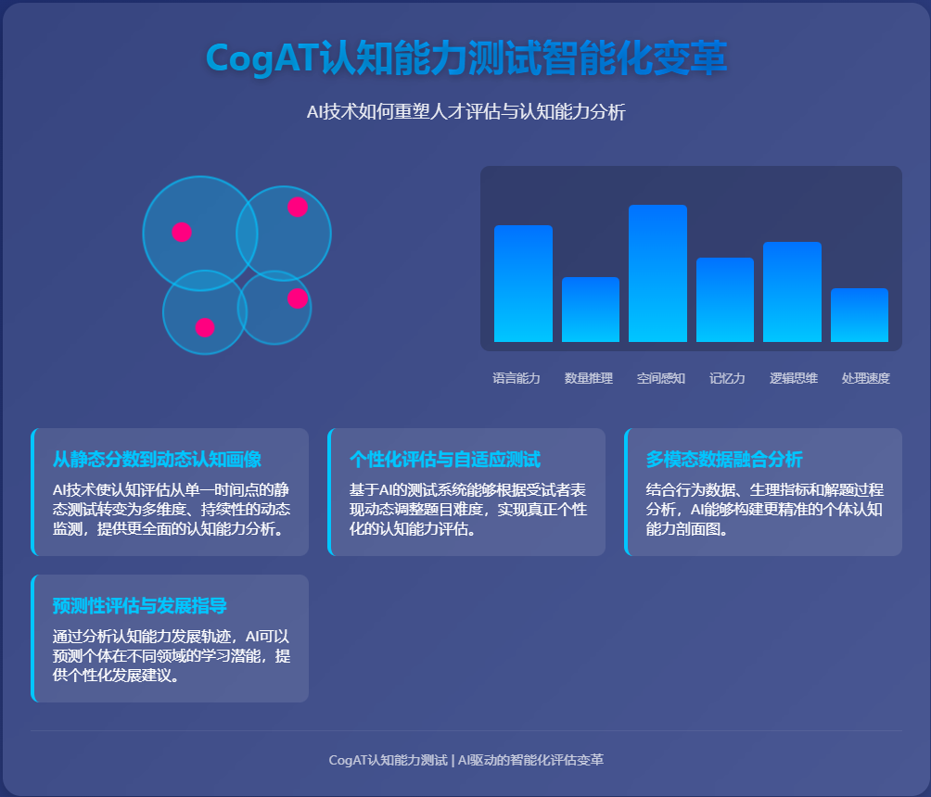The width and height of the screenshot is (931, 797).
Task: Click paragraph starting 基于AI的测试系统
Action: 468,509
